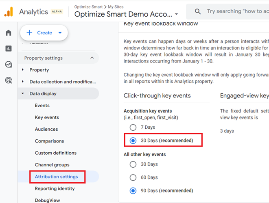This screenshot has height=203, width=269.
Task: Click the Click-through key events heading
Action: [x=157, y=95]
